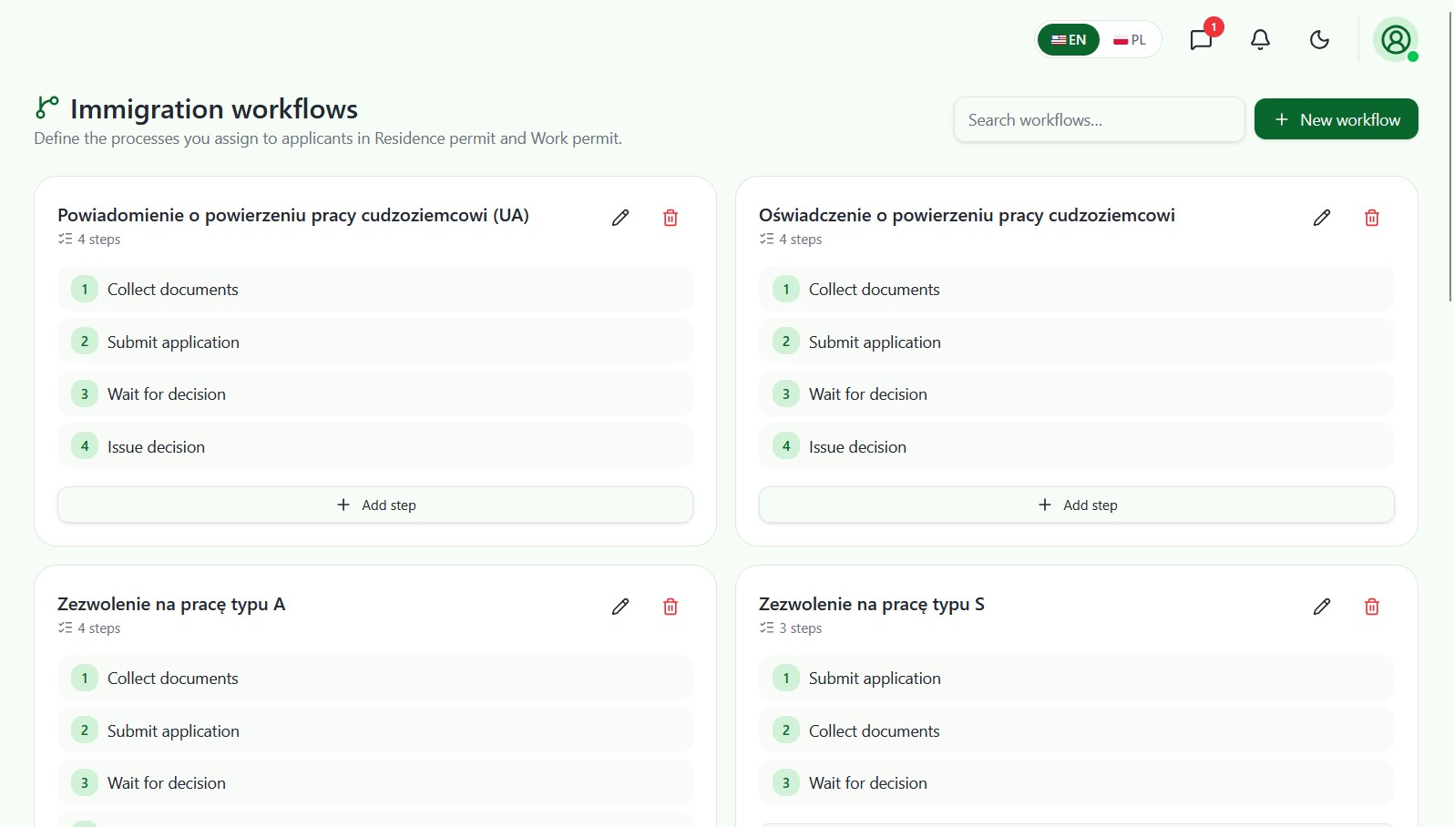Select Collect documents step in typu S workflow
Screen dimensions: 1454x827
[1077, 730]
